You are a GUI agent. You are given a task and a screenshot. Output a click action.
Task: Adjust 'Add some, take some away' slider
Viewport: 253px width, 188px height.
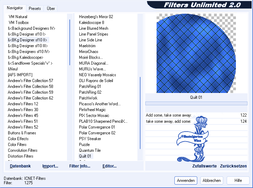196,115
